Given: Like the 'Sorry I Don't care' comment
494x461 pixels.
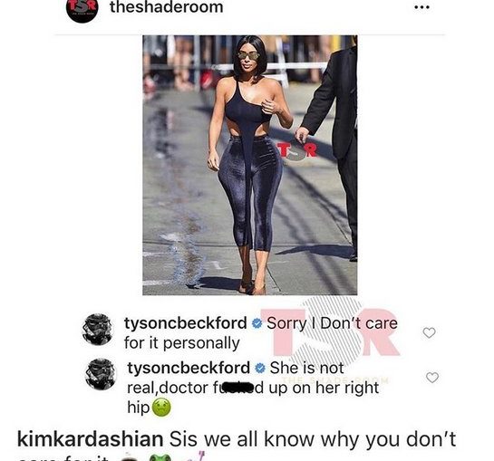Looking at the screenshot, I should (429, 332).
